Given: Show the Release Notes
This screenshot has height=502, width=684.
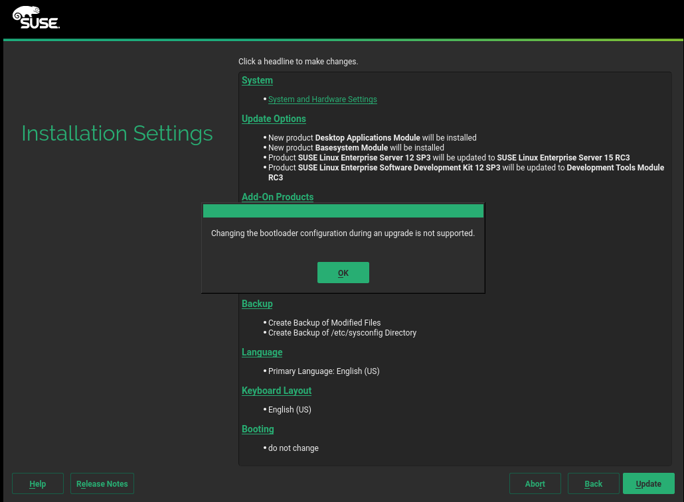Looking at the screenshot, I should [x=102, y=484].
